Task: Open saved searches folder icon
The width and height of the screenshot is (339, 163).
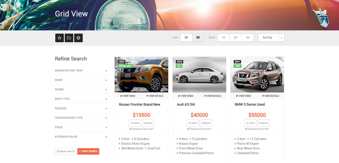Action: (x=69, y=38)
